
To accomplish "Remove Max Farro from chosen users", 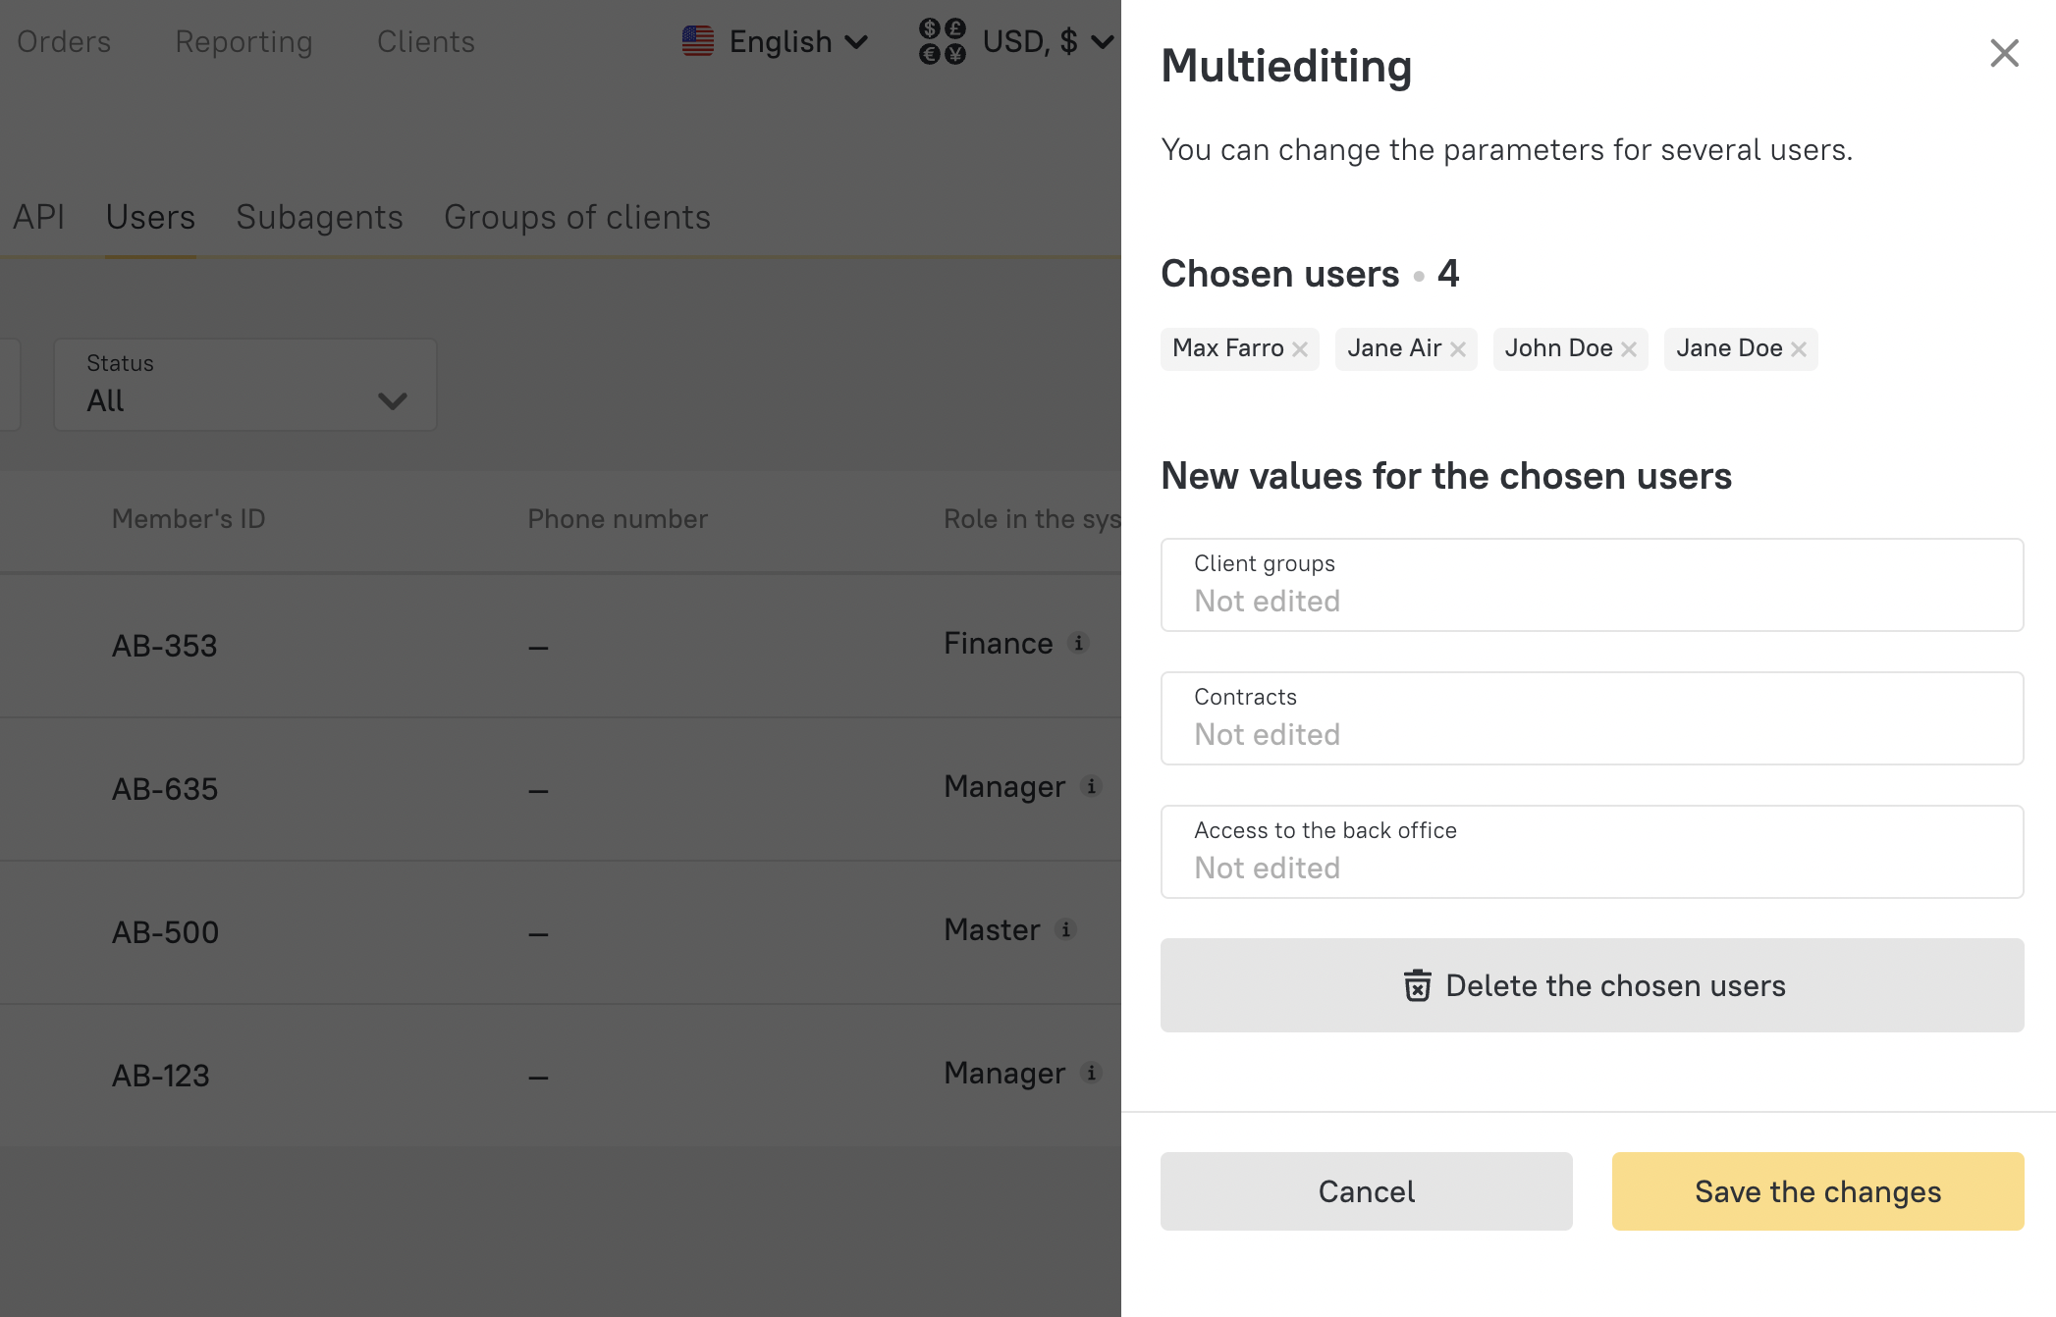I will (x=1301, y=348).
